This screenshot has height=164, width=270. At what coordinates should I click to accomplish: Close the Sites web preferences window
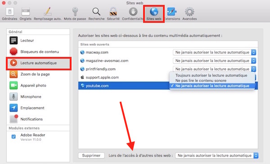(x=4, y=3)
